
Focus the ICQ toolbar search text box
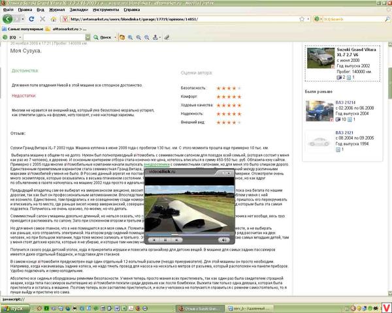(x=54, y=37)
